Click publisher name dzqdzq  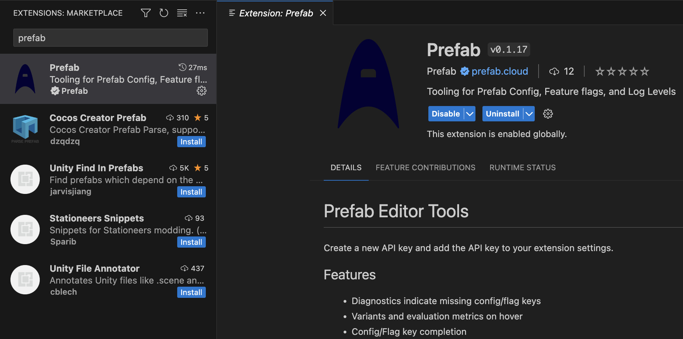(65, 141)
